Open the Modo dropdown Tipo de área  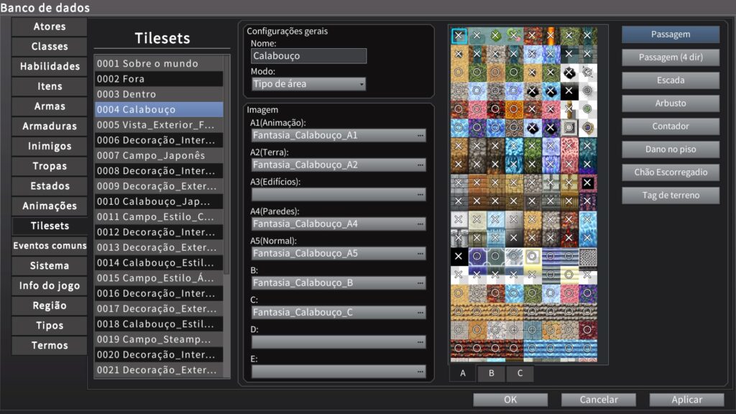coord(308,84)
